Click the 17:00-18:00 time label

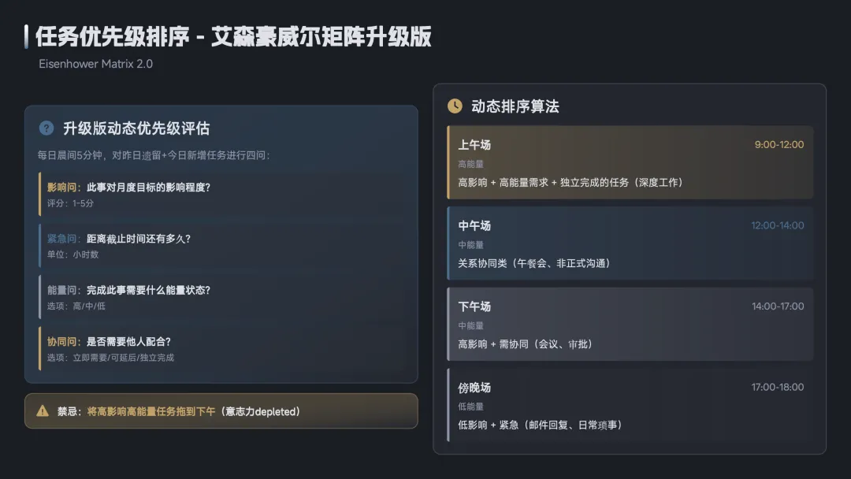pos(777,388)
